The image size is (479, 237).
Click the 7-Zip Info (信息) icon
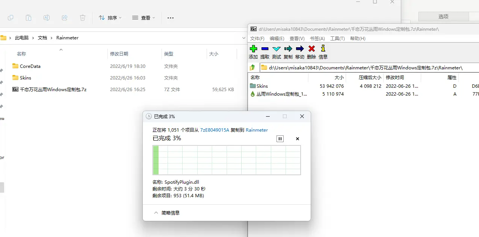(x=323, y=49)
